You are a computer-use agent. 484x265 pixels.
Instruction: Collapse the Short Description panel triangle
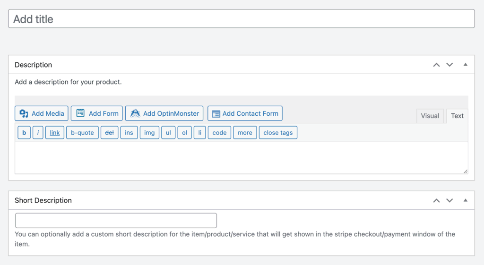[x=465, y=200]
